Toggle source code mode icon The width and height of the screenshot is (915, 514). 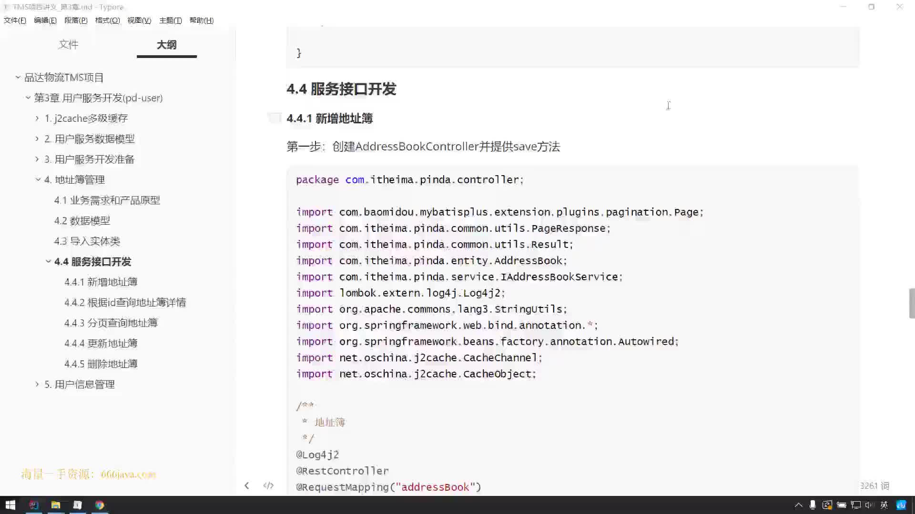(x=268, y=485)
